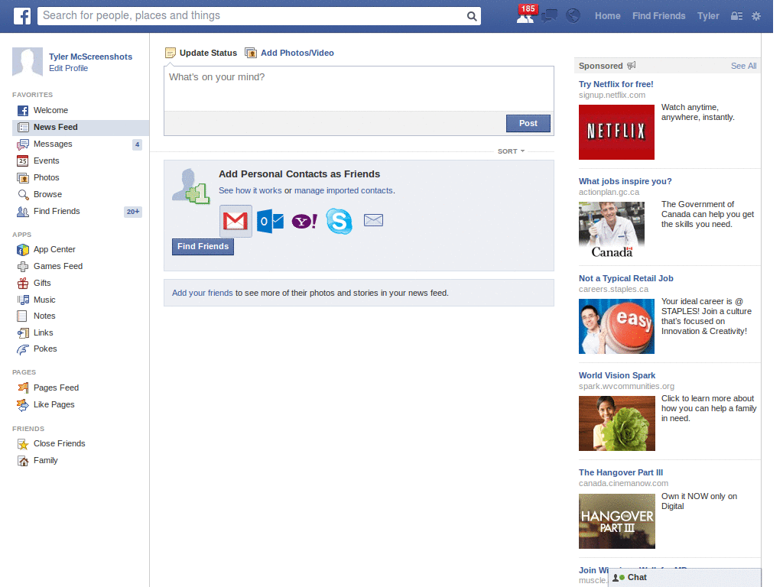This screenshot has width=783, height=587.
Task: Click the profile picture thumbnail
Action: (x=28, y=62)
